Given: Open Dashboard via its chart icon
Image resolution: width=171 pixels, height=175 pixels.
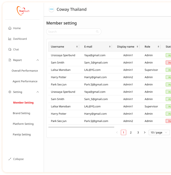Looking at the screenshot, I should point(10,39).
